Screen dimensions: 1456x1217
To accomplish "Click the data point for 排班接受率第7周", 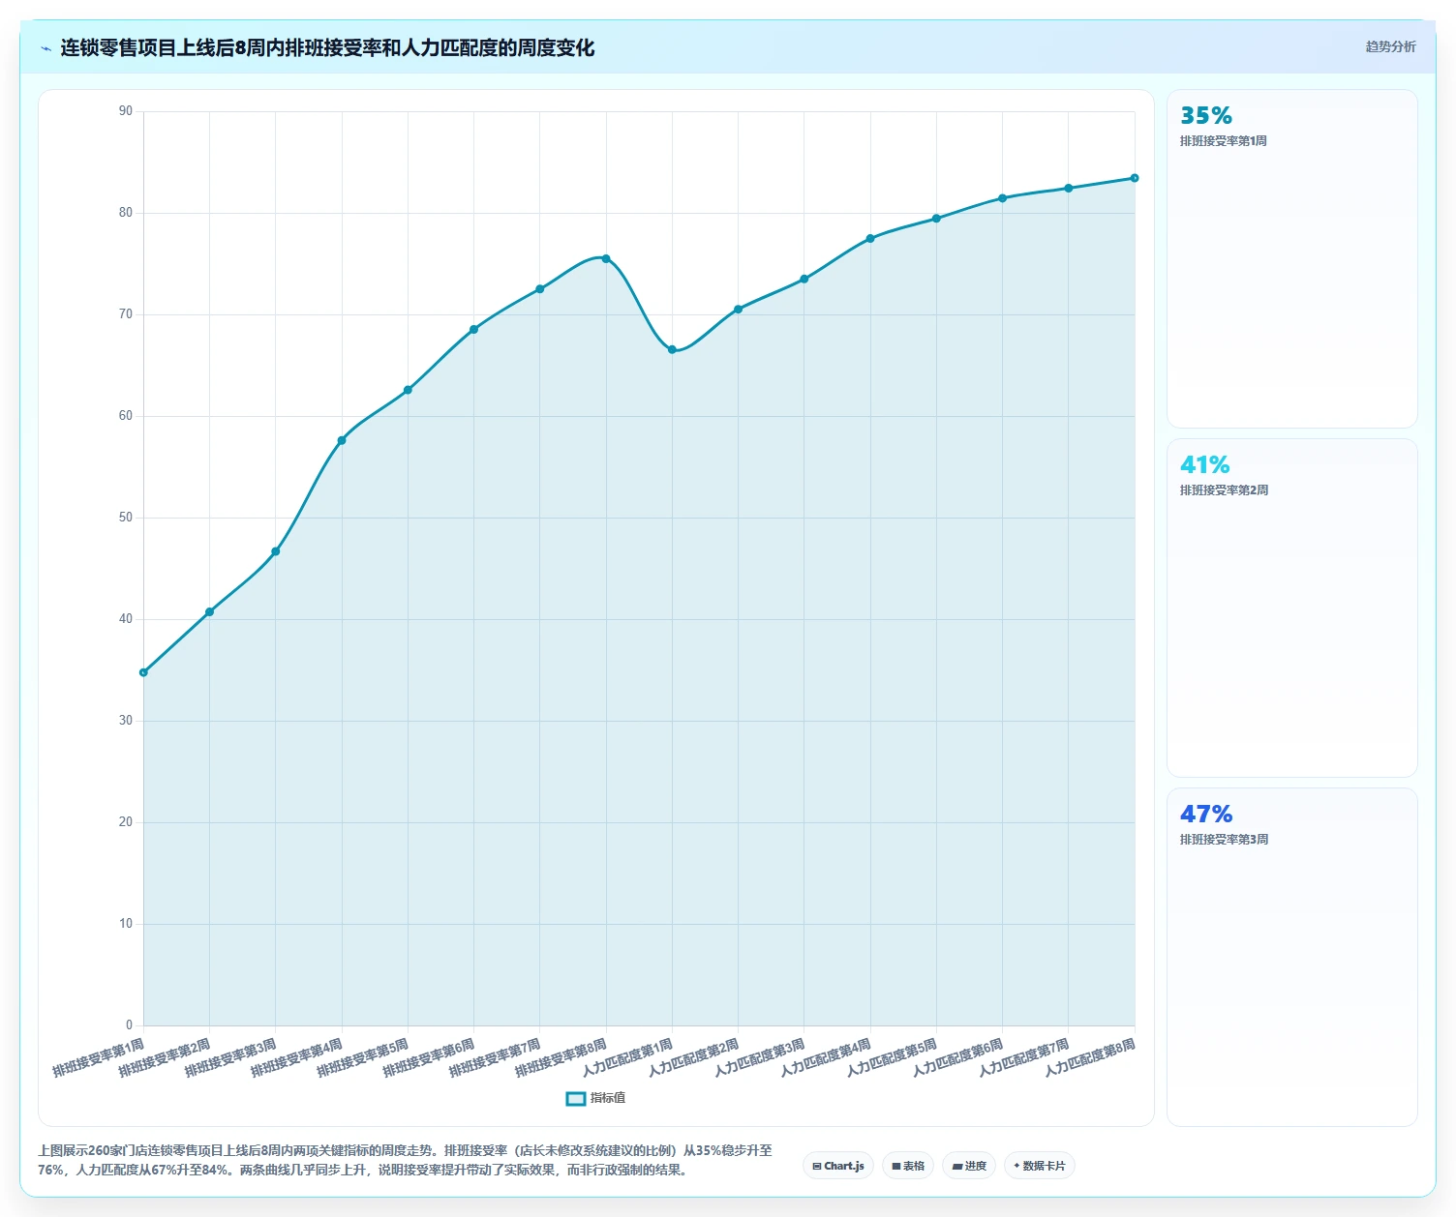I will click(x=539, y=289).
